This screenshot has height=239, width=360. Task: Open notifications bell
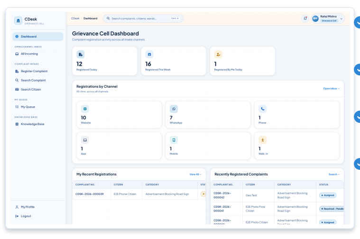coord(305,18)
